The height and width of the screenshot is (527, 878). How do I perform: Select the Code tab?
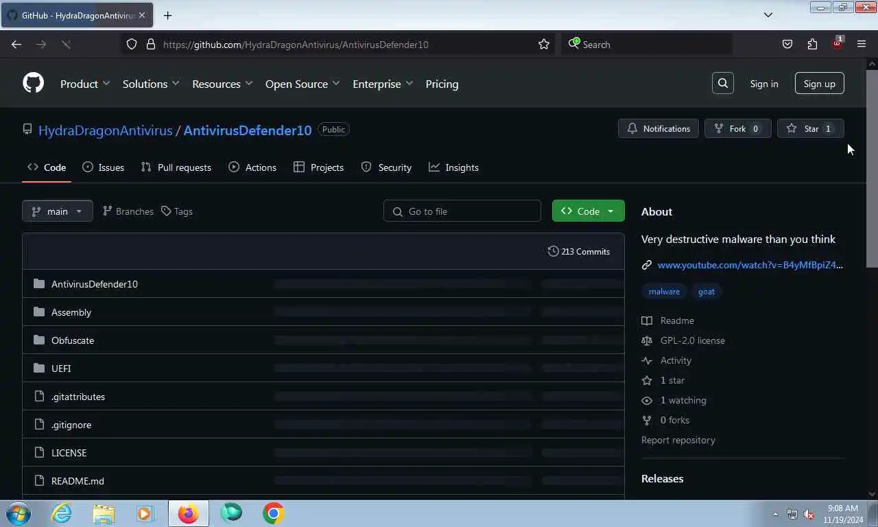[x=47, y=167]
